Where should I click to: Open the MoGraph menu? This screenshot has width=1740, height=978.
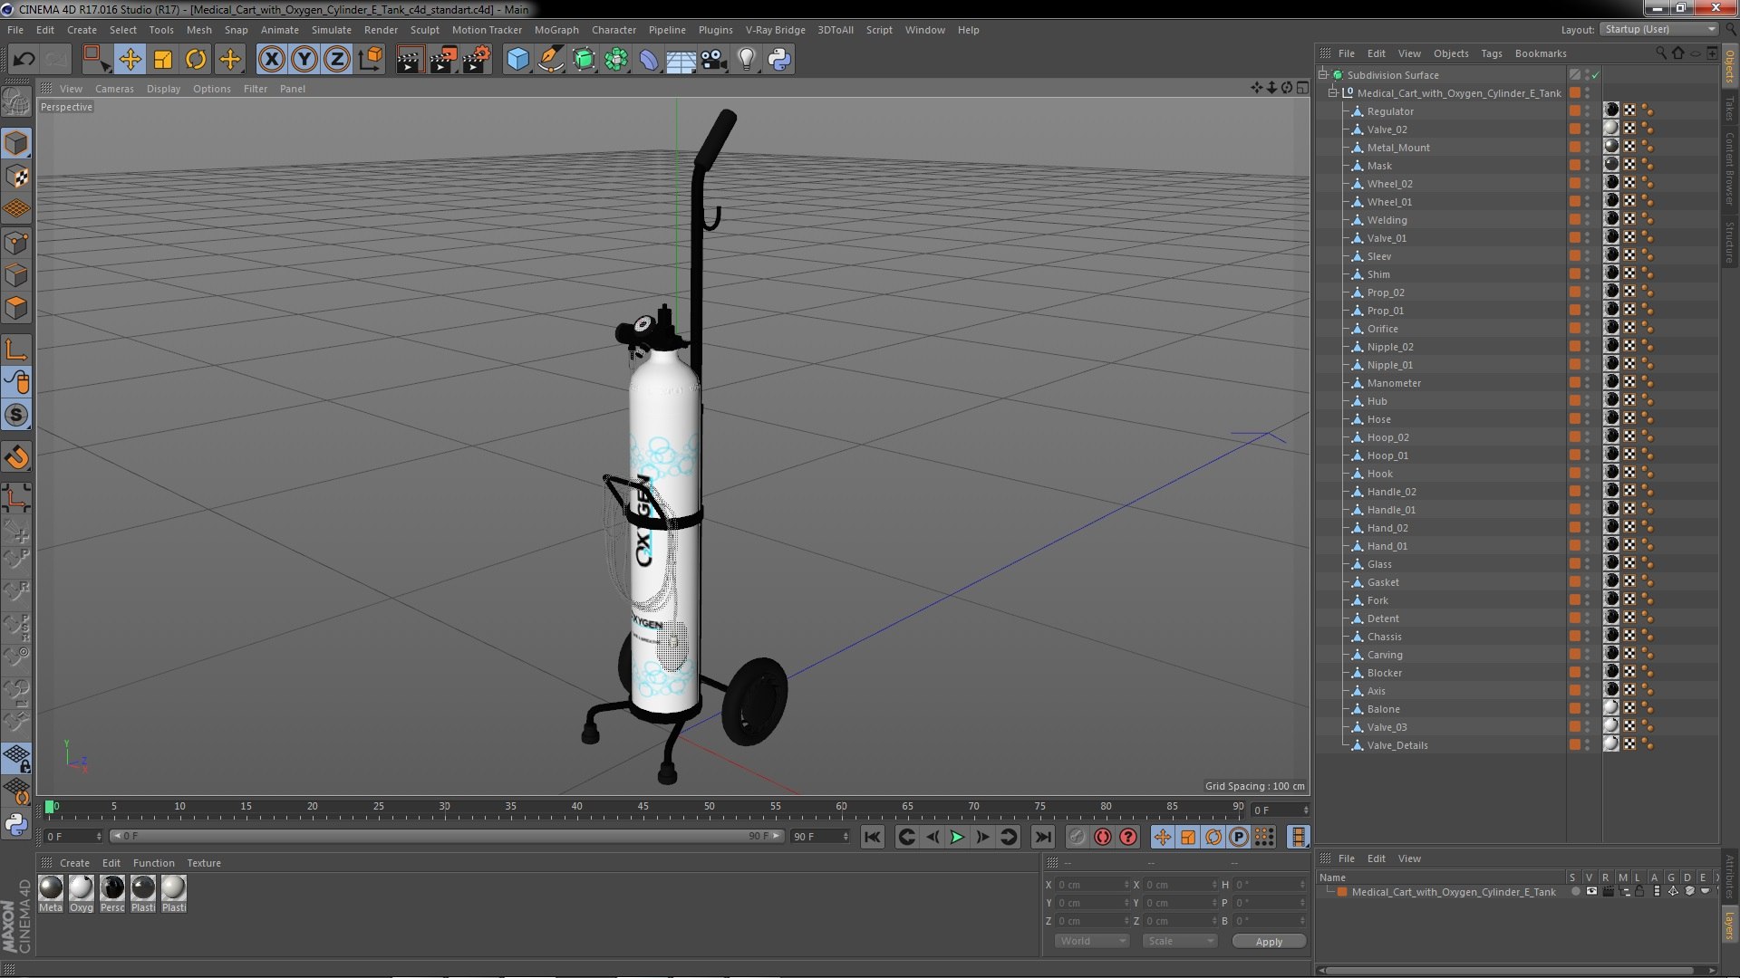point(556,30)
